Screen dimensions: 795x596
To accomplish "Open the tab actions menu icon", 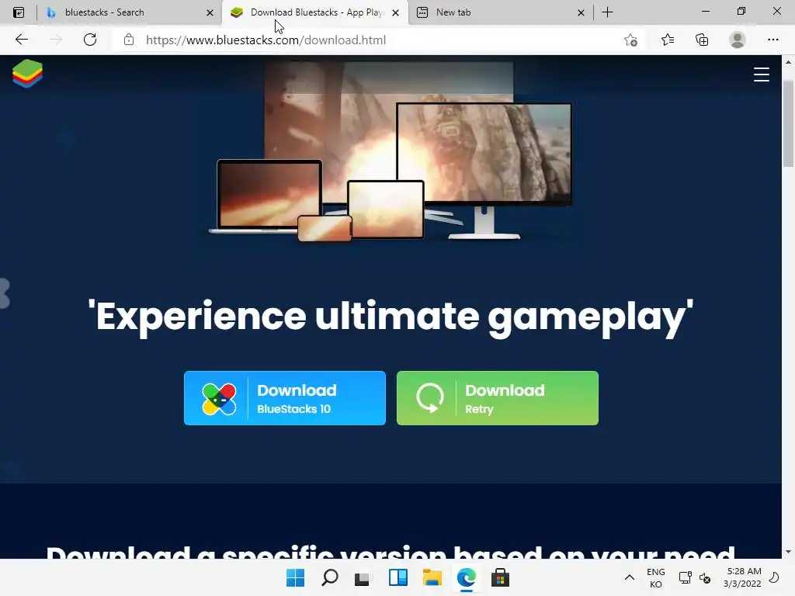I will click(x=19, y=12).
